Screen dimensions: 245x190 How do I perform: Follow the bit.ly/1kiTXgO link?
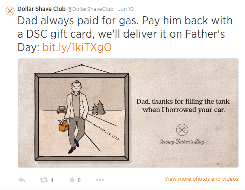pos(77,47)
